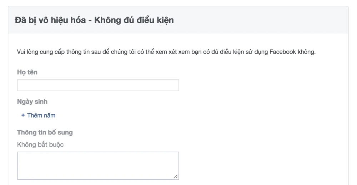
Task: Click the plus icon beside Thêm năm
Action: 23,115
